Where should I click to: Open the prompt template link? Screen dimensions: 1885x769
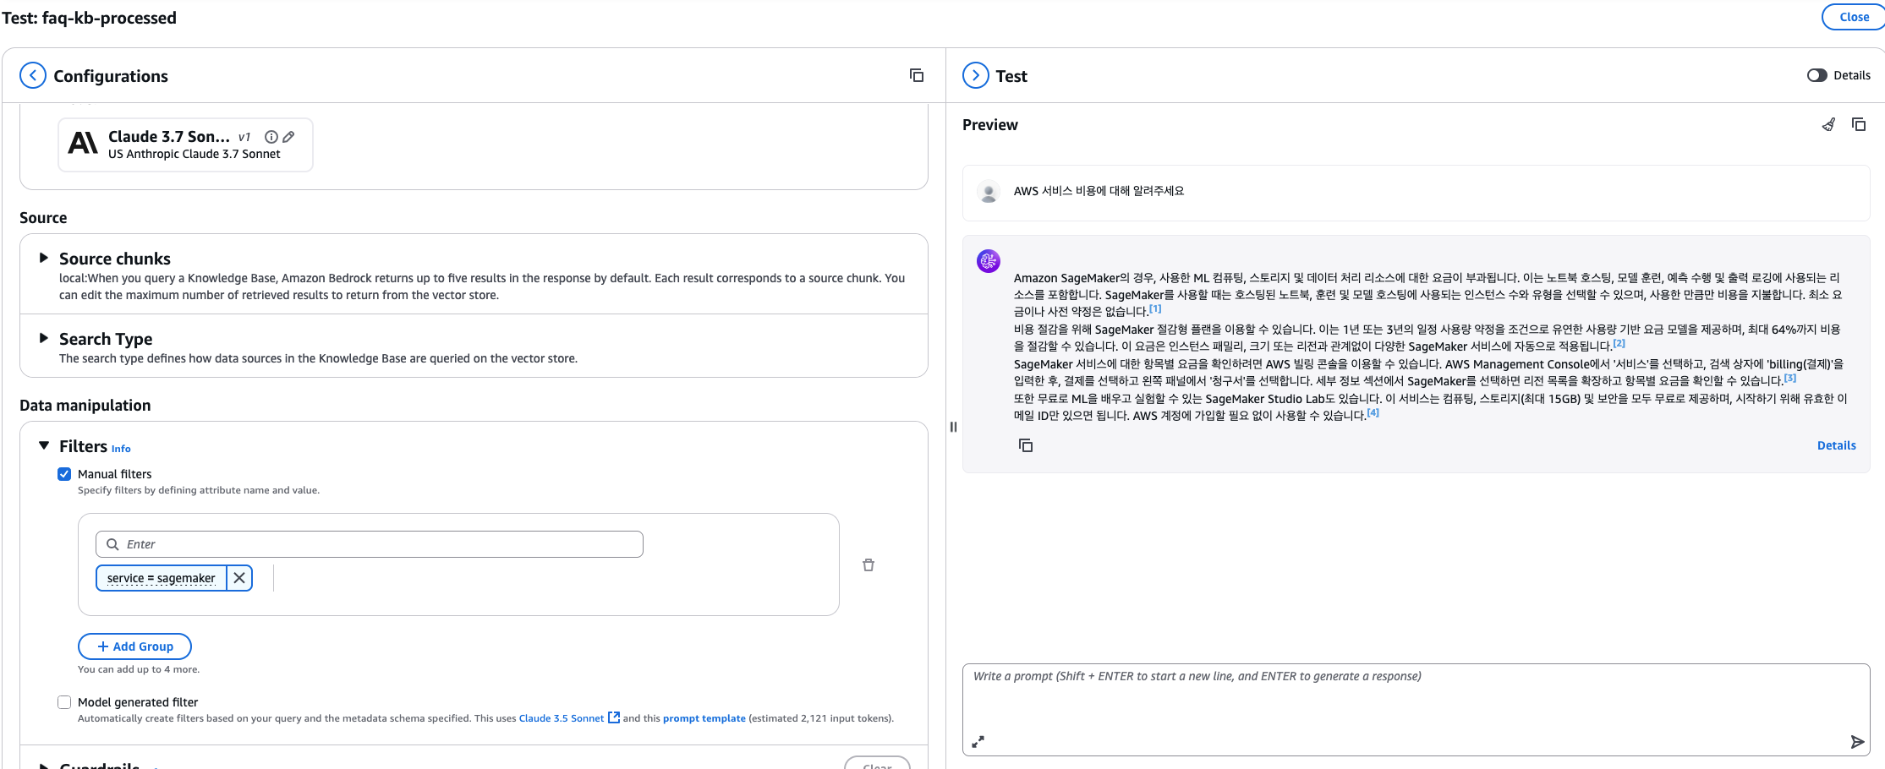click(x=704, y=718)
